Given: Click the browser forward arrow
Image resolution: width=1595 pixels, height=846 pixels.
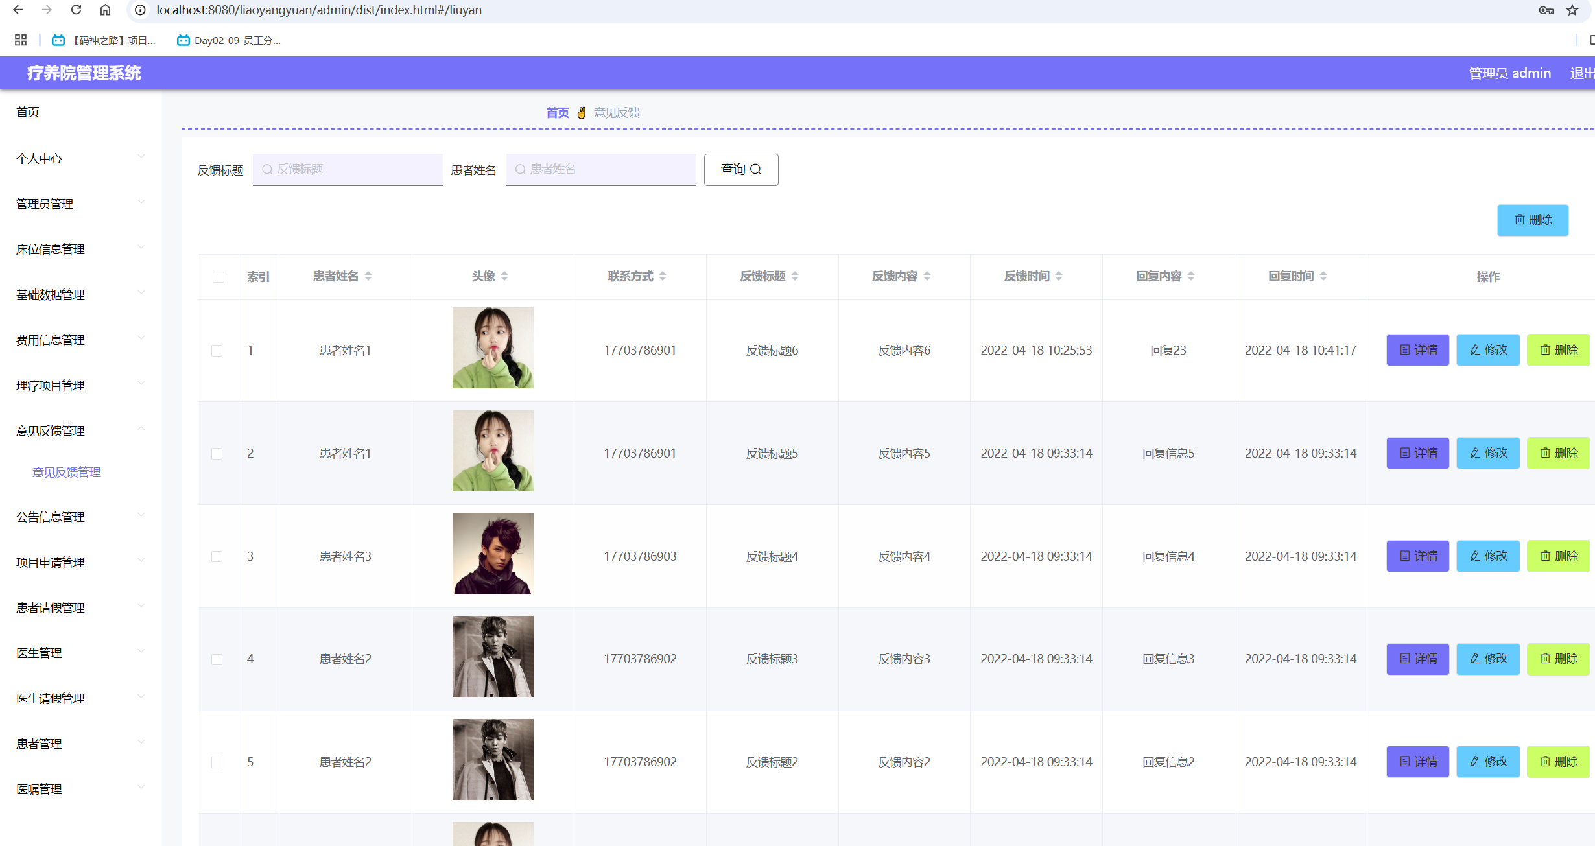Looking at the screenshot, I should point(47,10).
